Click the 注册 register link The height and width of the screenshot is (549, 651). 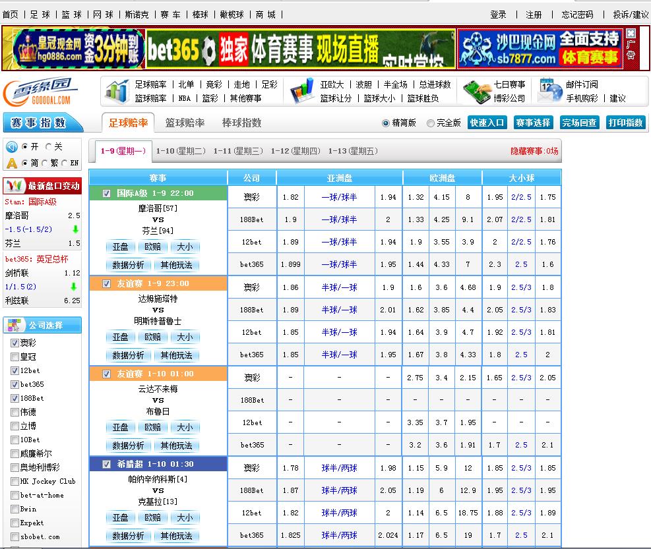[534, 15]
